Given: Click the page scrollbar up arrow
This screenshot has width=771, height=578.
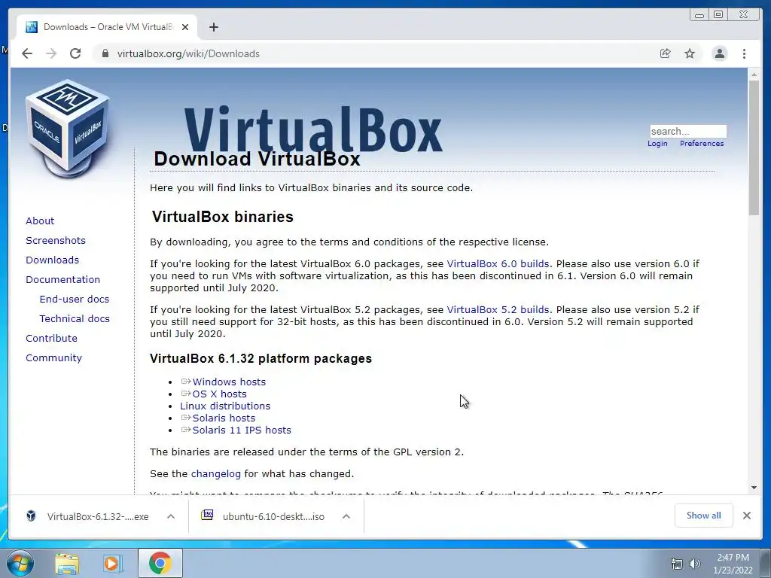Looking at the screenshot, I should 754,75.
